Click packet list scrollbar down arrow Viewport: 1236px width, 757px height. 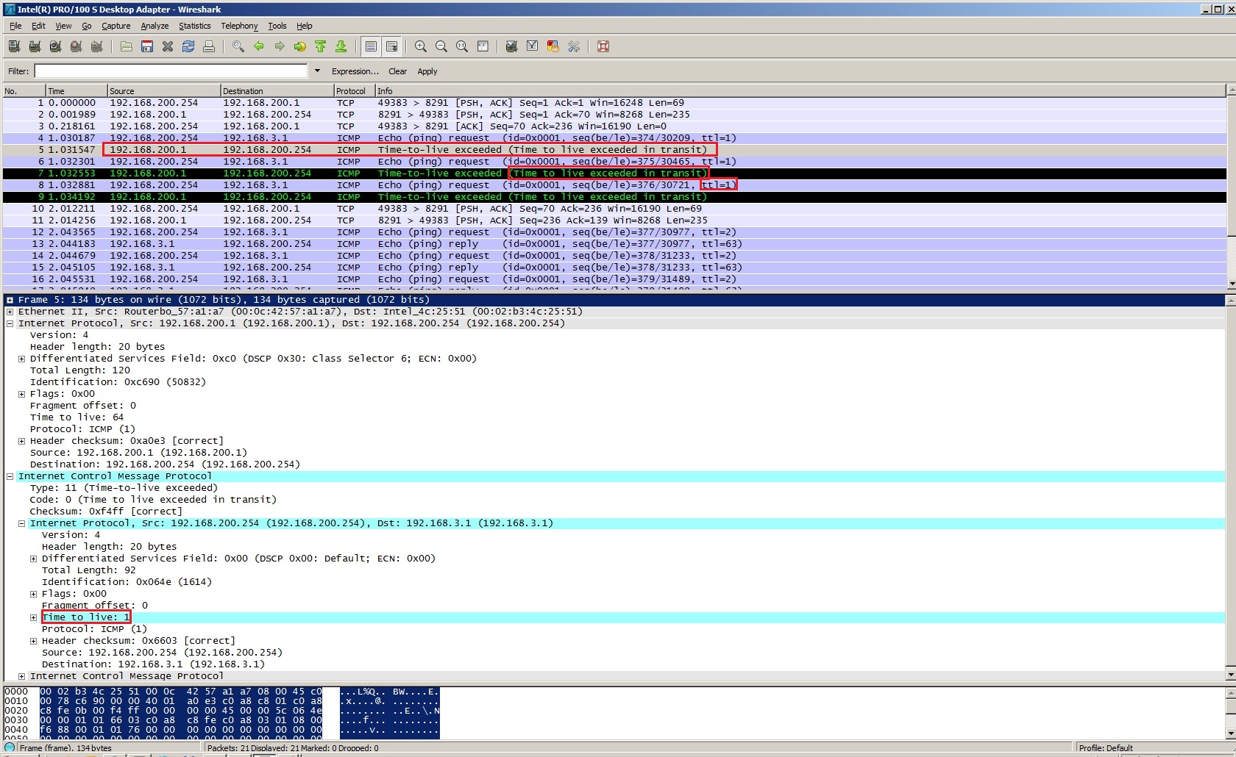click(x=1231, y=284)
